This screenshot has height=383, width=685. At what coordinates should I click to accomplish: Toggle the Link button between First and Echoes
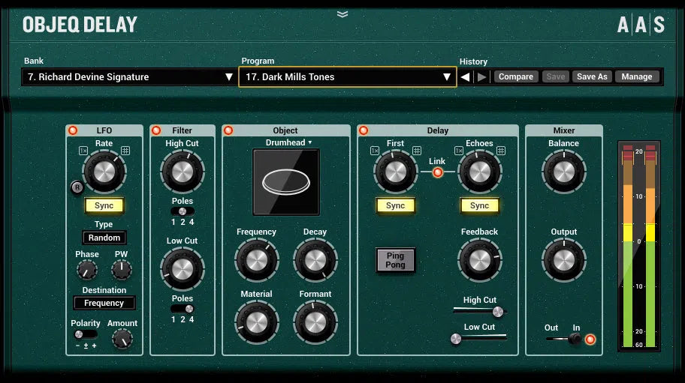tap(437, 172)
